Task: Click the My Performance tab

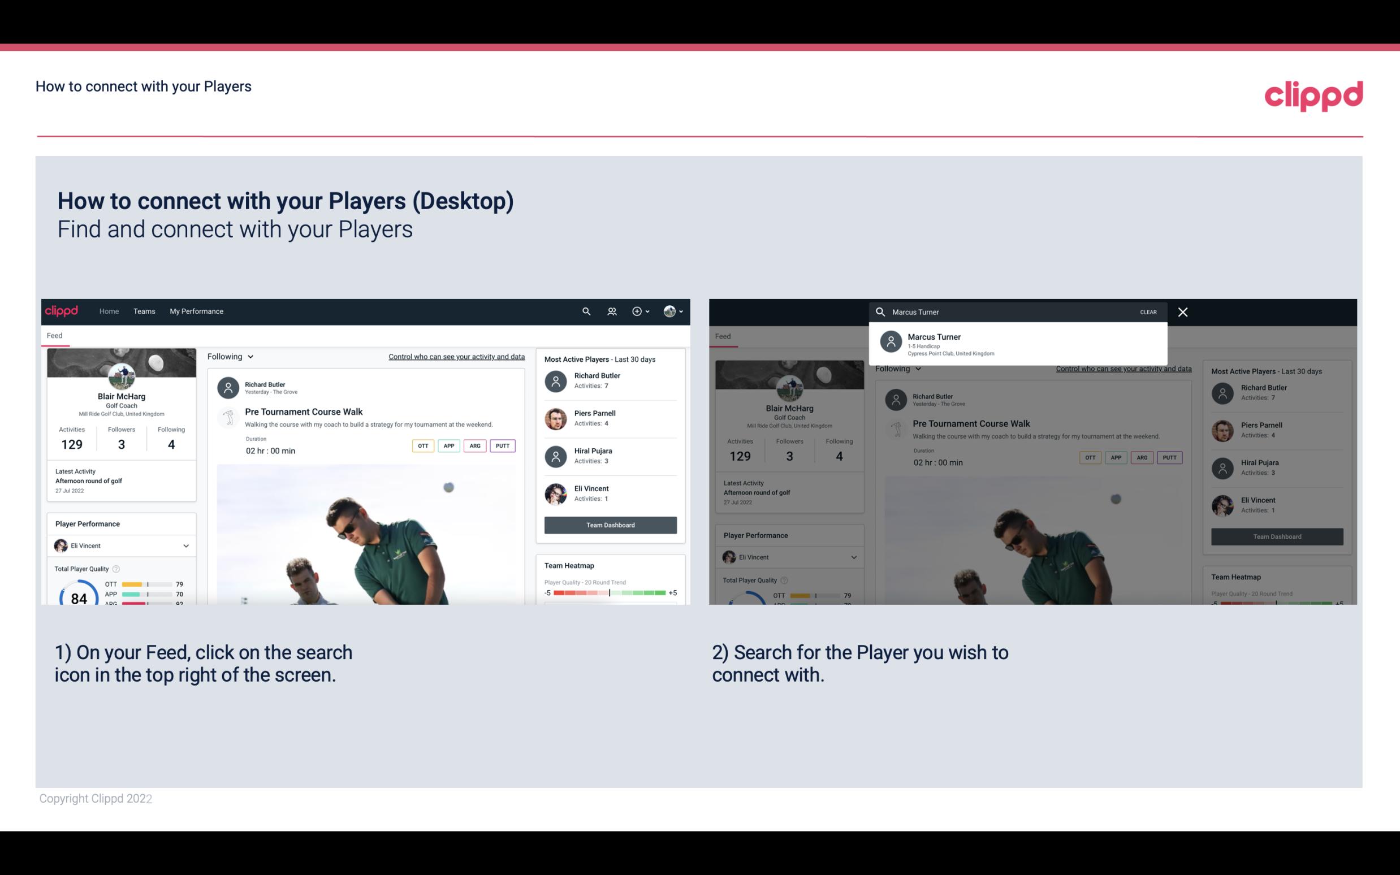Action: pyautogui.click(x=197, y=310)
